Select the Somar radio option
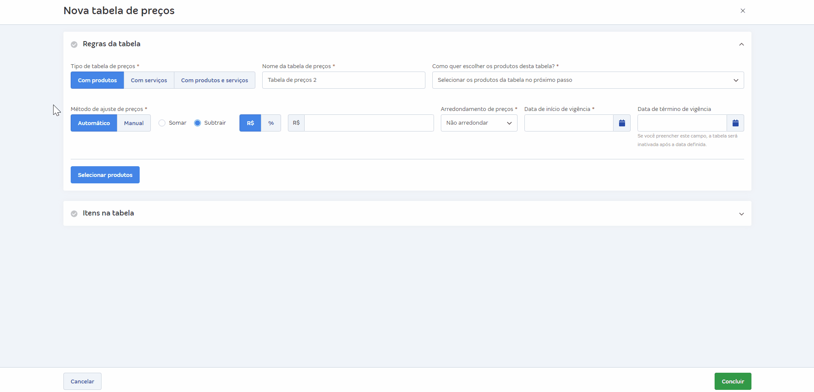 pyautogui.click(x=162, y=123)
